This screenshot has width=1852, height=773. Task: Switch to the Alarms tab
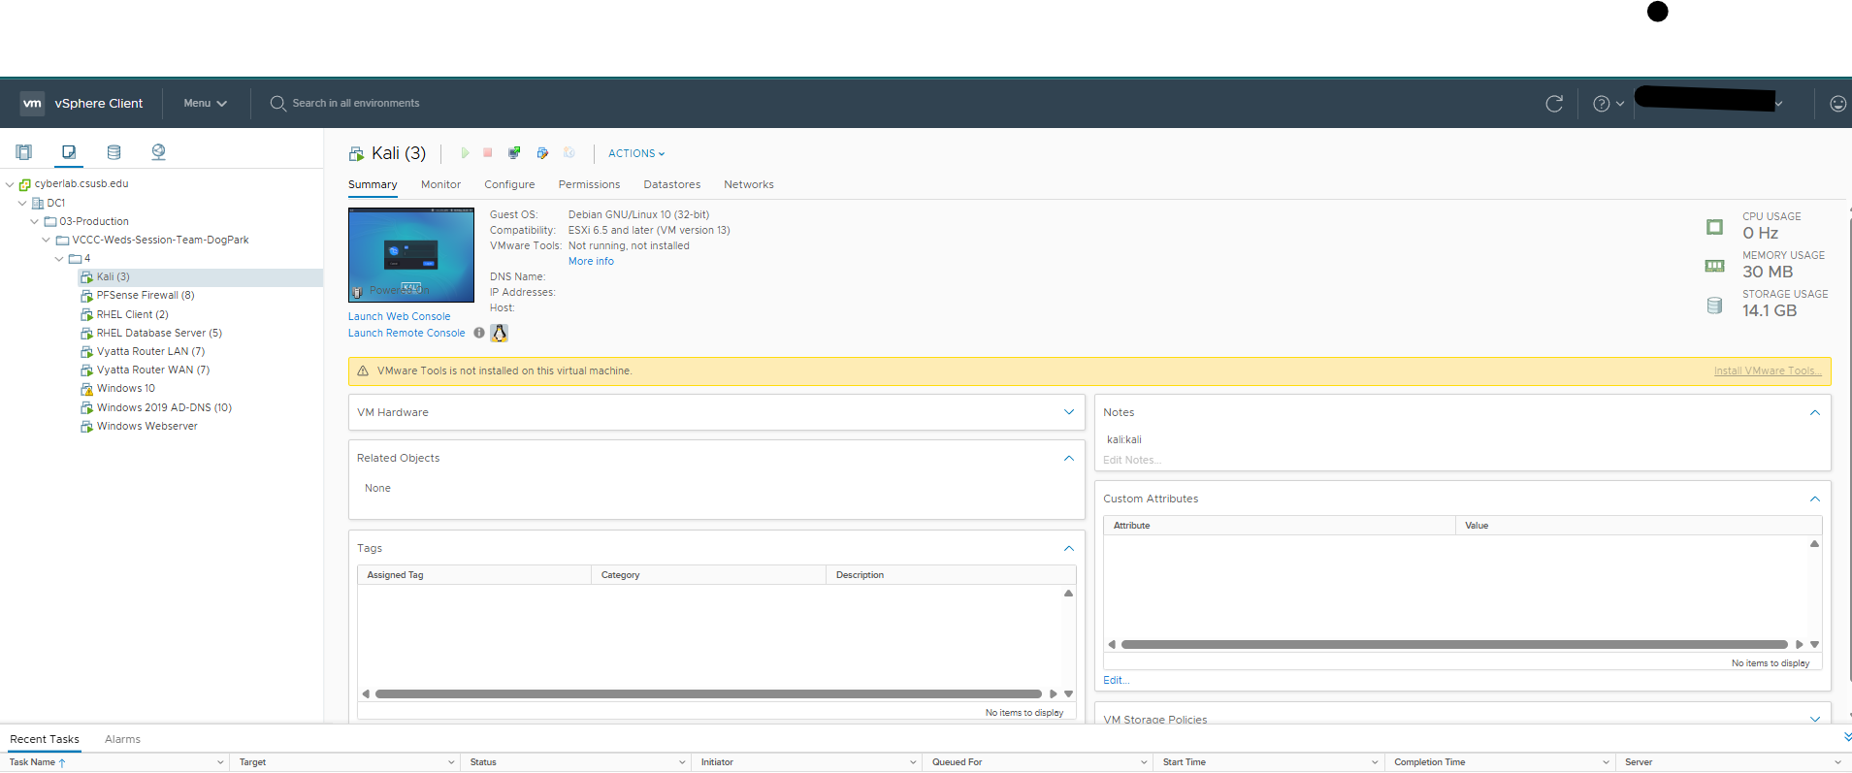click(x=122, y=739)
